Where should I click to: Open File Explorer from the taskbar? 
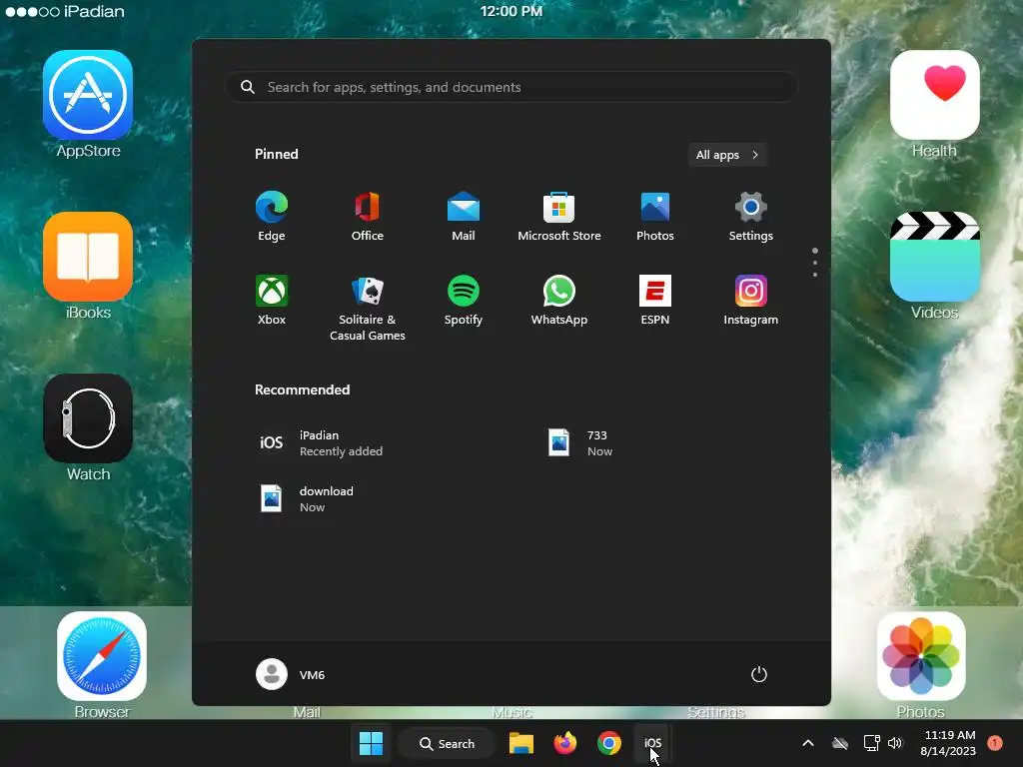[521, 743]
